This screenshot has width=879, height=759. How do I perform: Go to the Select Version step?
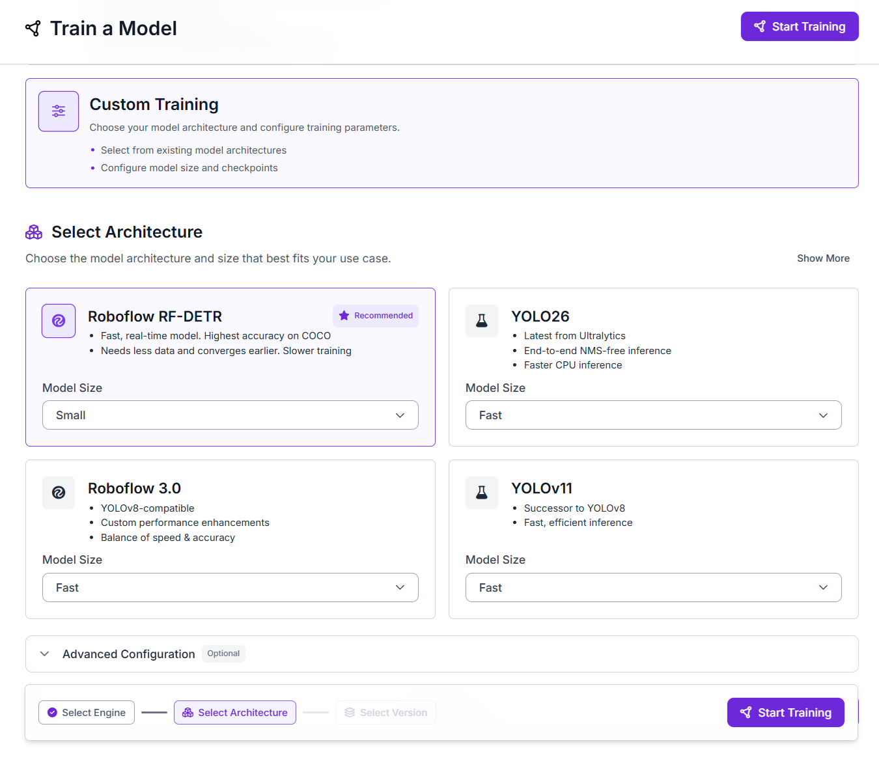tap(386, 713)
